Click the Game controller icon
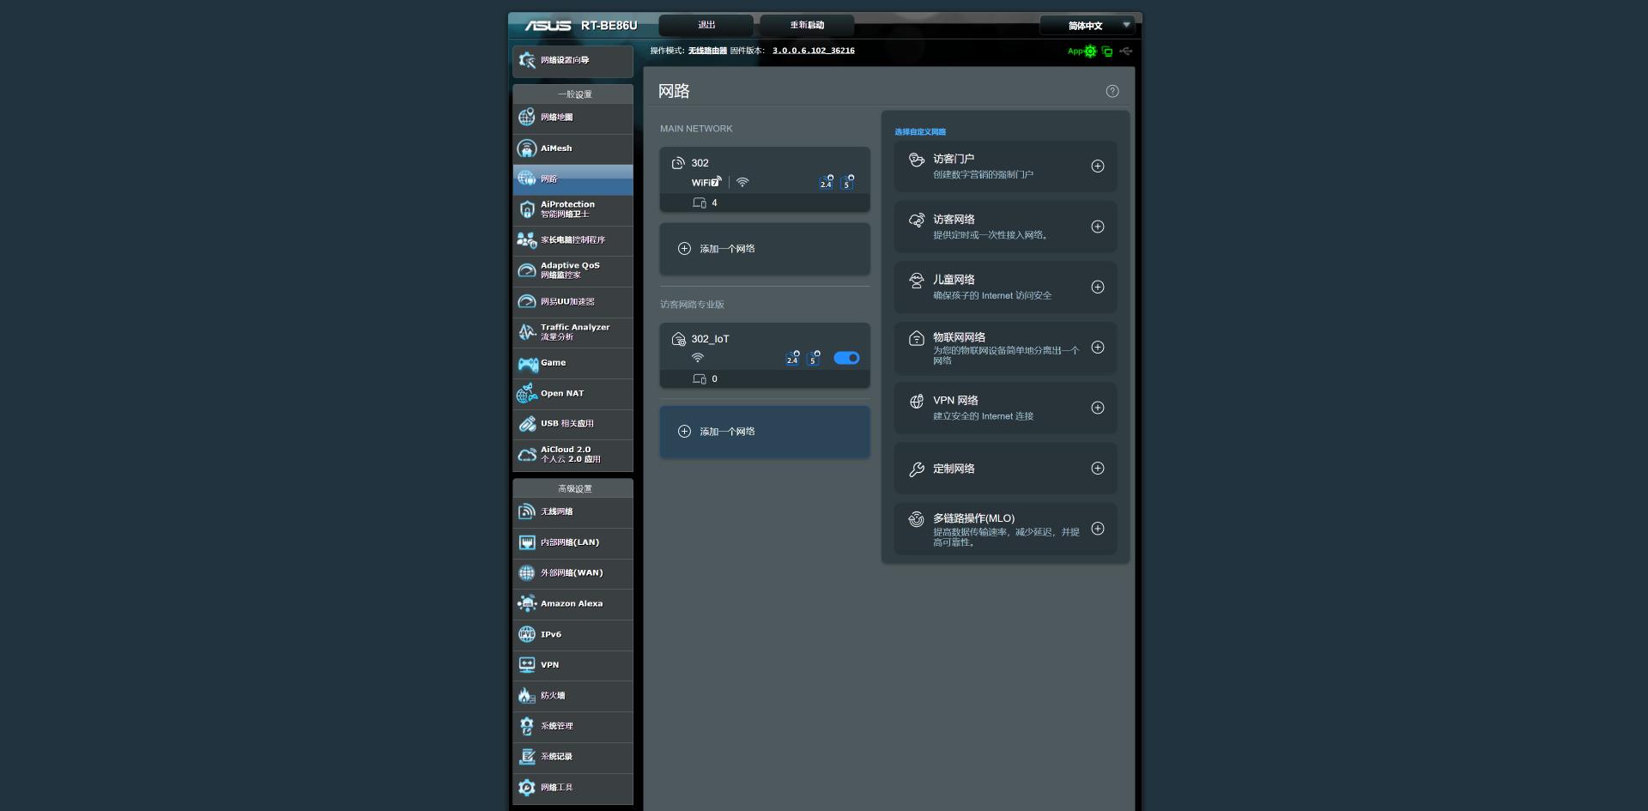The height and width of the screenshot is (811, 1648). point(527,364)
